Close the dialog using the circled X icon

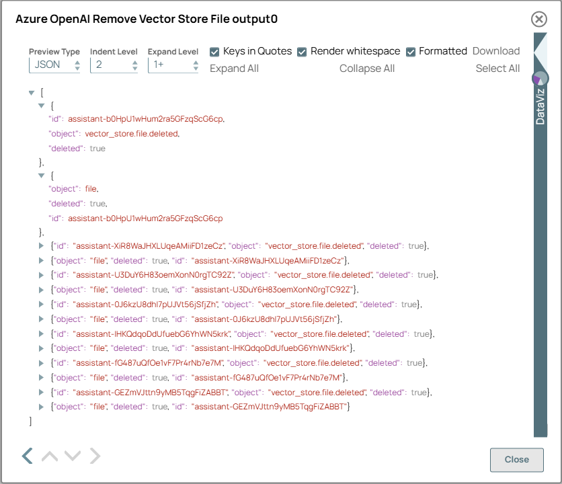point(538,19)
